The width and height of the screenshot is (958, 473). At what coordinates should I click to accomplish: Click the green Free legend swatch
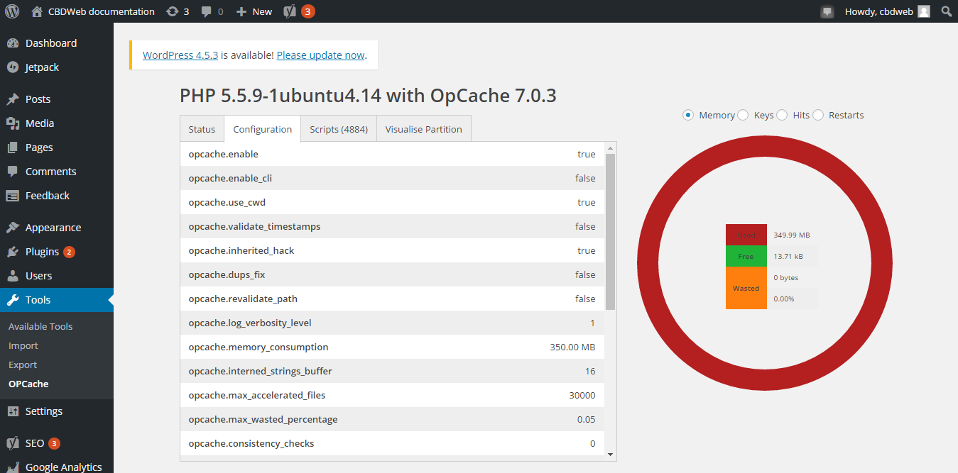pos(746,256)
